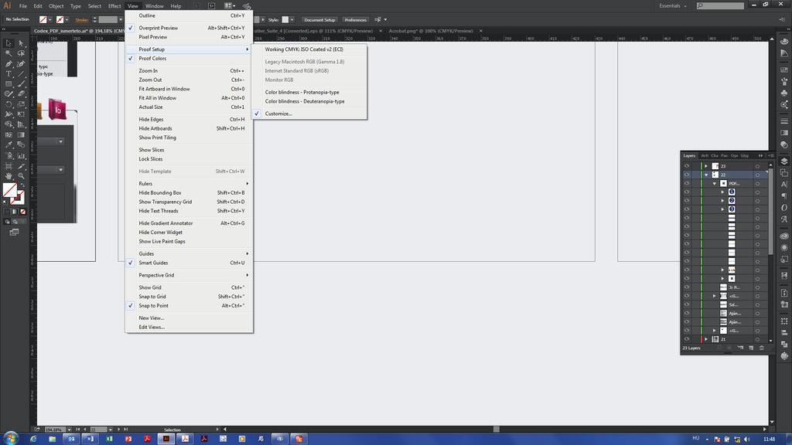Choose Fit Artboard in Window

[189, 89]
